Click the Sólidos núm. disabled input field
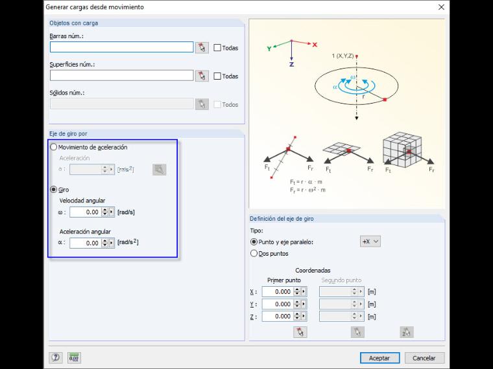Screen dimensions: 493x369 [x=122, y=104]
